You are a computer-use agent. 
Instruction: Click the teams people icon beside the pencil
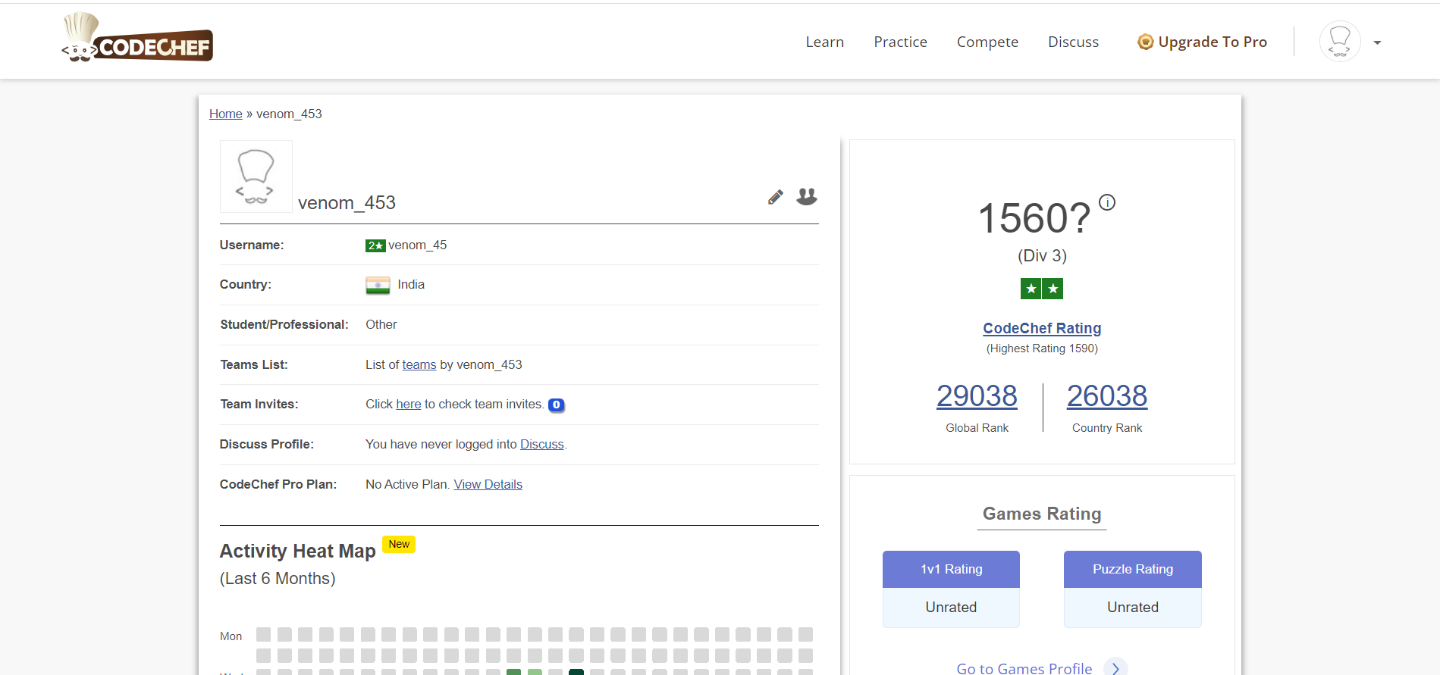coord(807,196)
